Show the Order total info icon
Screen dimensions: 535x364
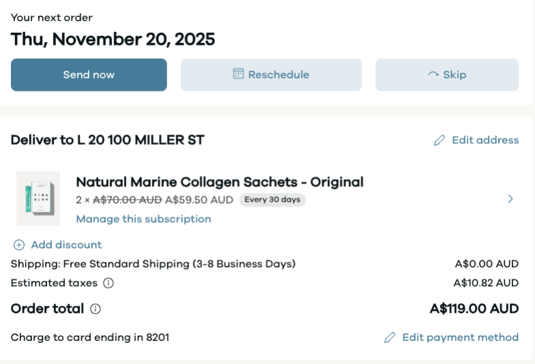point(96,309)
